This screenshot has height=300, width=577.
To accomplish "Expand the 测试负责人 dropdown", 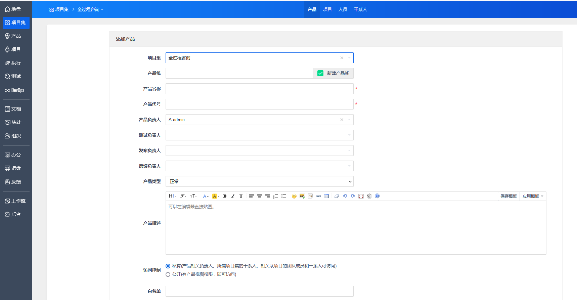I will (259, 135).
